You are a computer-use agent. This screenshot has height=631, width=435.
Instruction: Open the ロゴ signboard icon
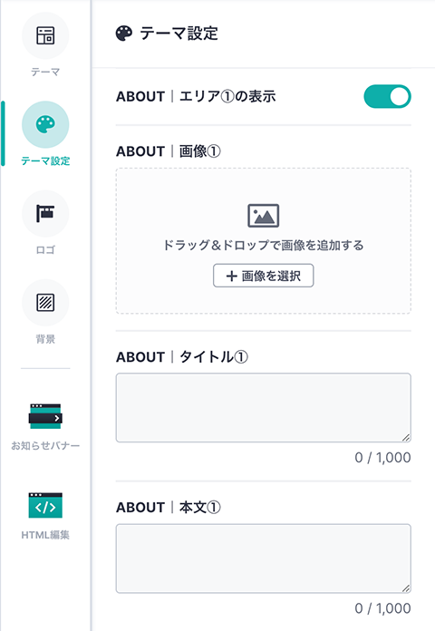pos(45,213)
